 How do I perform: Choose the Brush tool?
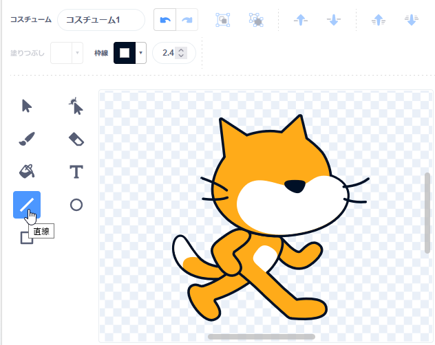click(x=27, y=140)
